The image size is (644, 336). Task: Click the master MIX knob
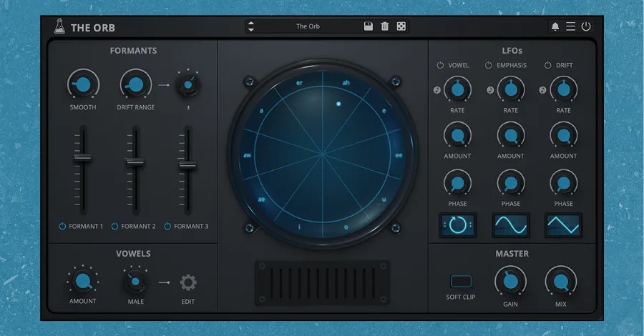point(561,282)
